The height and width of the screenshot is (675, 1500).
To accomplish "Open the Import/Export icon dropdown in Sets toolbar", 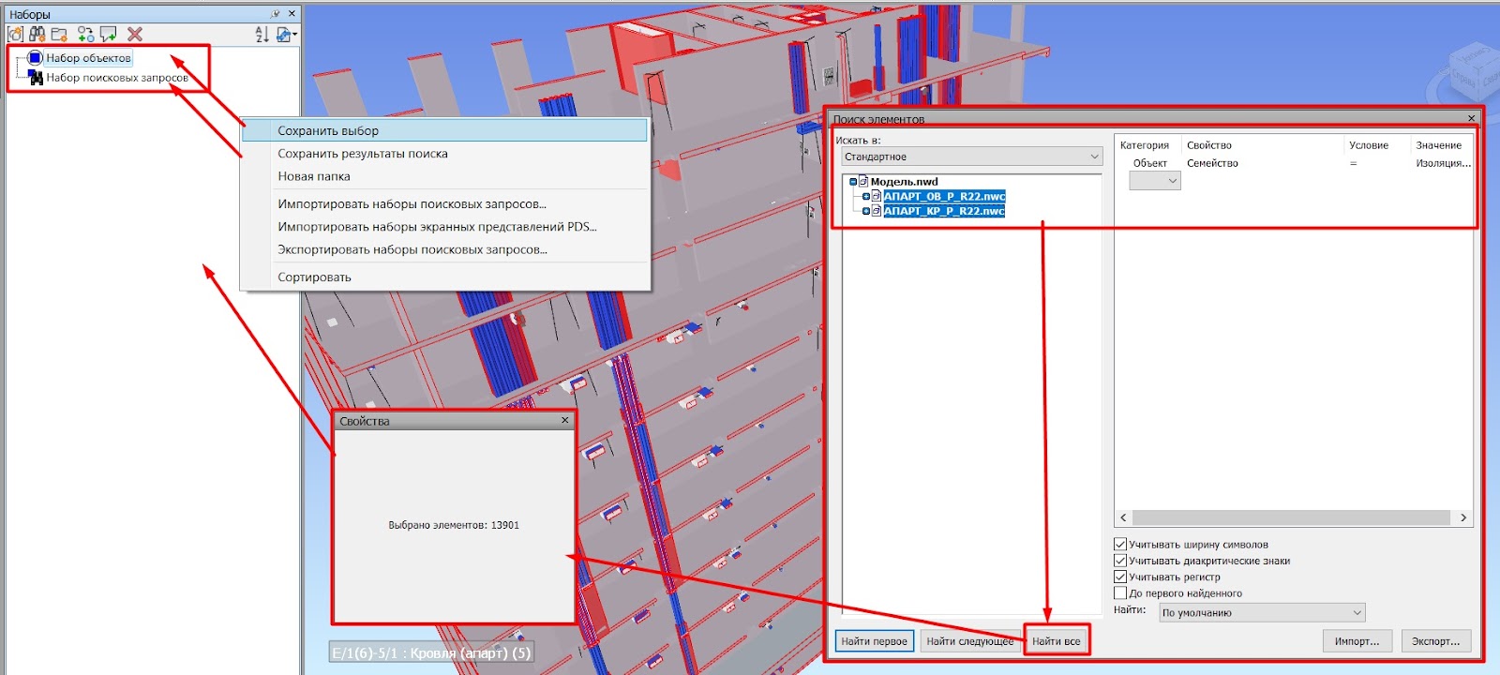I will [x=287, y=35].
